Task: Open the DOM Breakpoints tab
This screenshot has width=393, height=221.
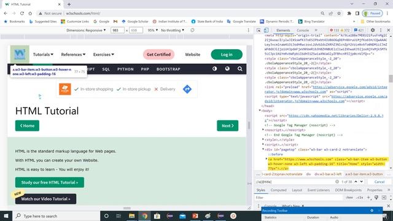Action: 348,190
